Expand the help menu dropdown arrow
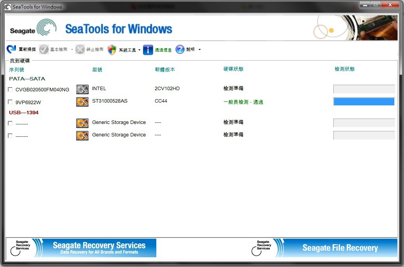The width and height of the screenshot is (404, 267). coord(199,49)
